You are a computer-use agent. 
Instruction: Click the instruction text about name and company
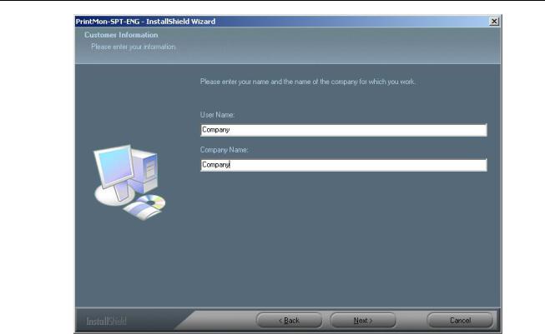(x=308, y=82)
